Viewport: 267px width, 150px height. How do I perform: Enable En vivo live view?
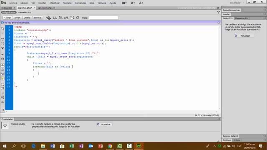[x=38, y=17]
